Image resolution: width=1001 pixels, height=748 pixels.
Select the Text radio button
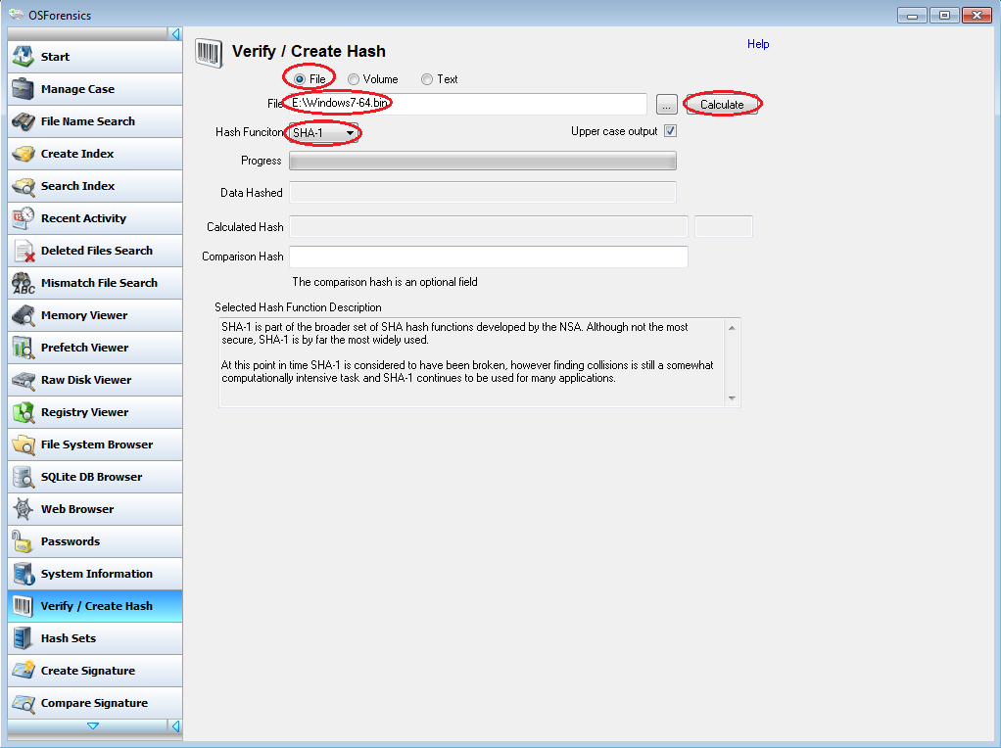[x=427, y=79]
